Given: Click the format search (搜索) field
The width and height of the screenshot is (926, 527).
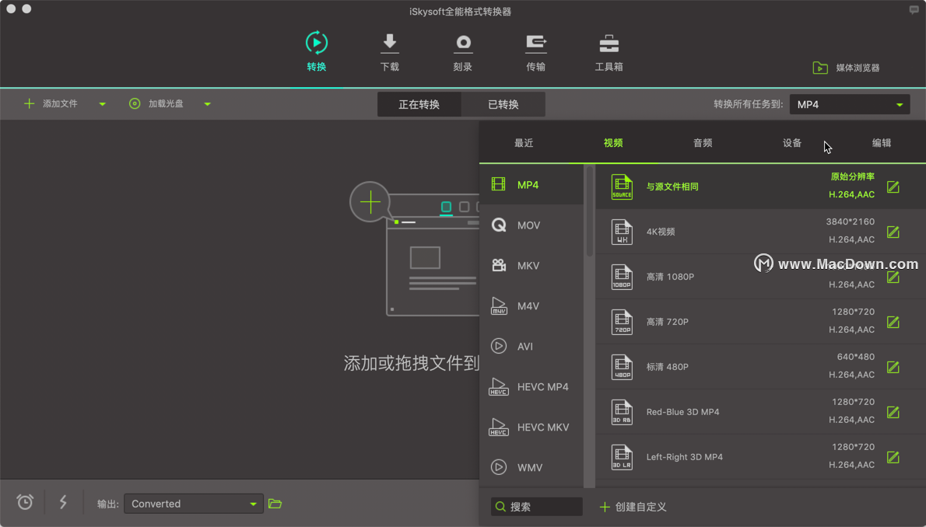Looking at the screenshot, I should pyautogui.click(x=536, y=507).
